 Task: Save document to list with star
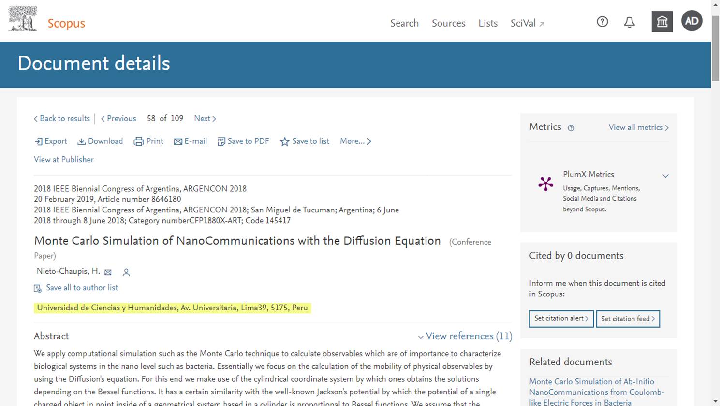[305, 141]
